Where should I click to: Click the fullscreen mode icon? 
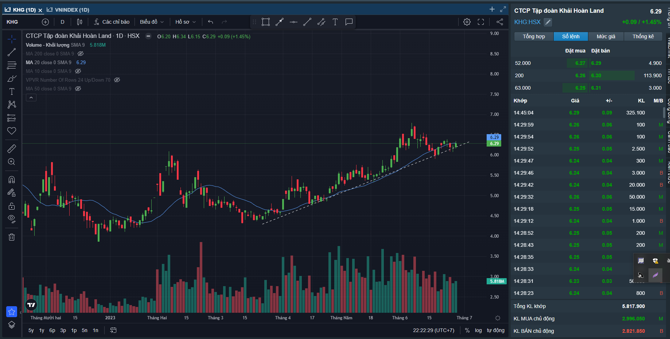pos(481,22)
